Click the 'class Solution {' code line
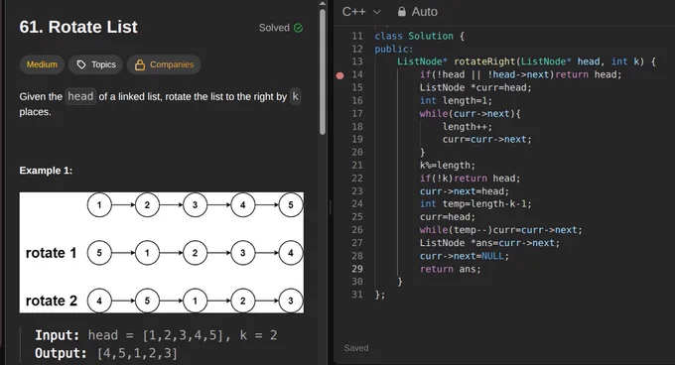 click(x=419, y=36)
